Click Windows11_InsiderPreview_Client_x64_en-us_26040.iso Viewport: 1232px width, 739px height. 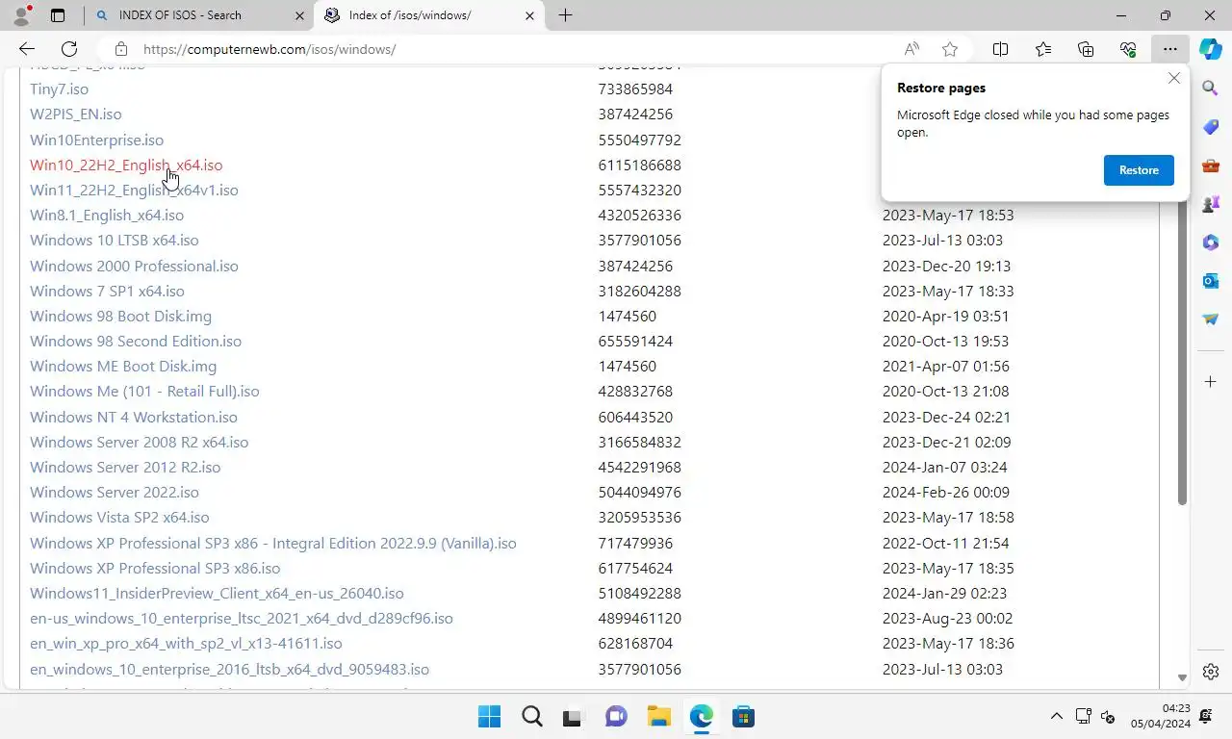[217, 593]
